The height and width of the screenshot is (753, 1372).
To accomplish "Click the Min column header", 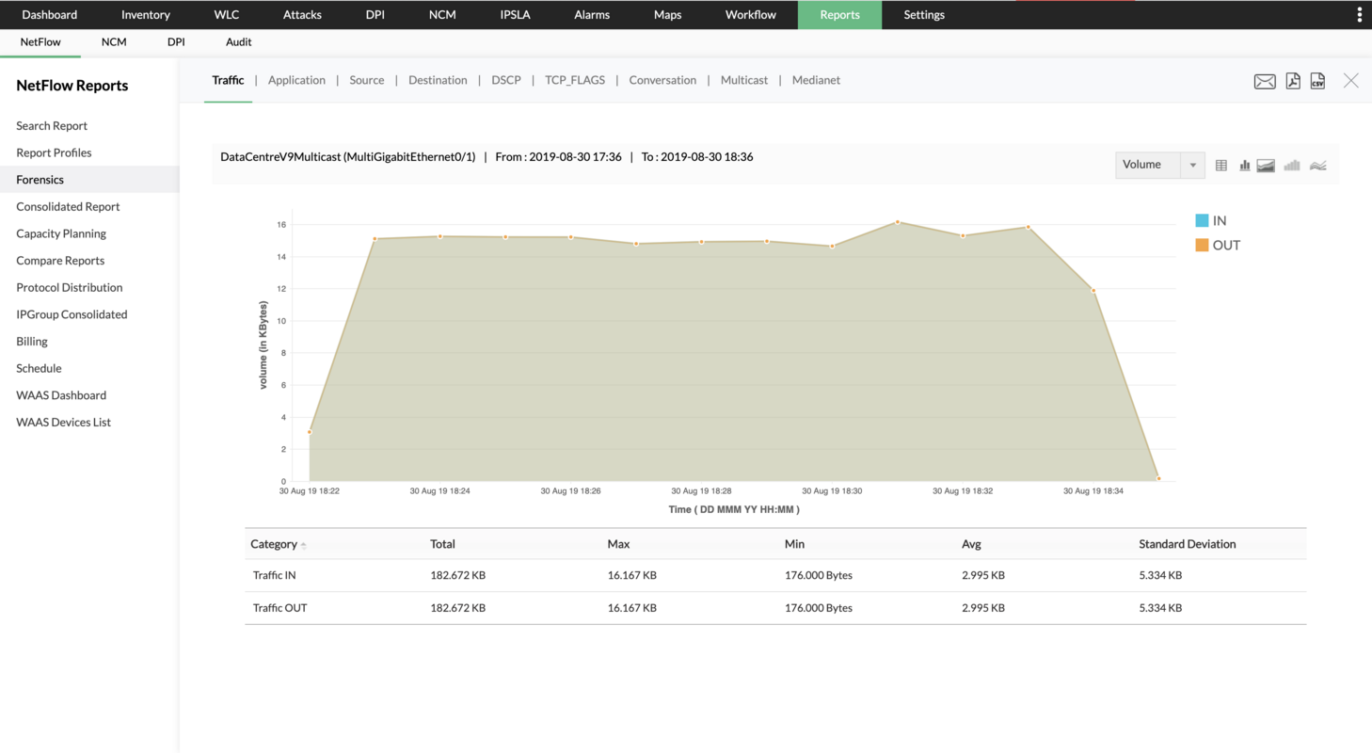I will tap(795, 544).
